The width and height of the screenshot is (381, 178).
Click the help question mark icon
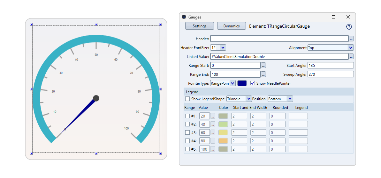coord(349,27)
